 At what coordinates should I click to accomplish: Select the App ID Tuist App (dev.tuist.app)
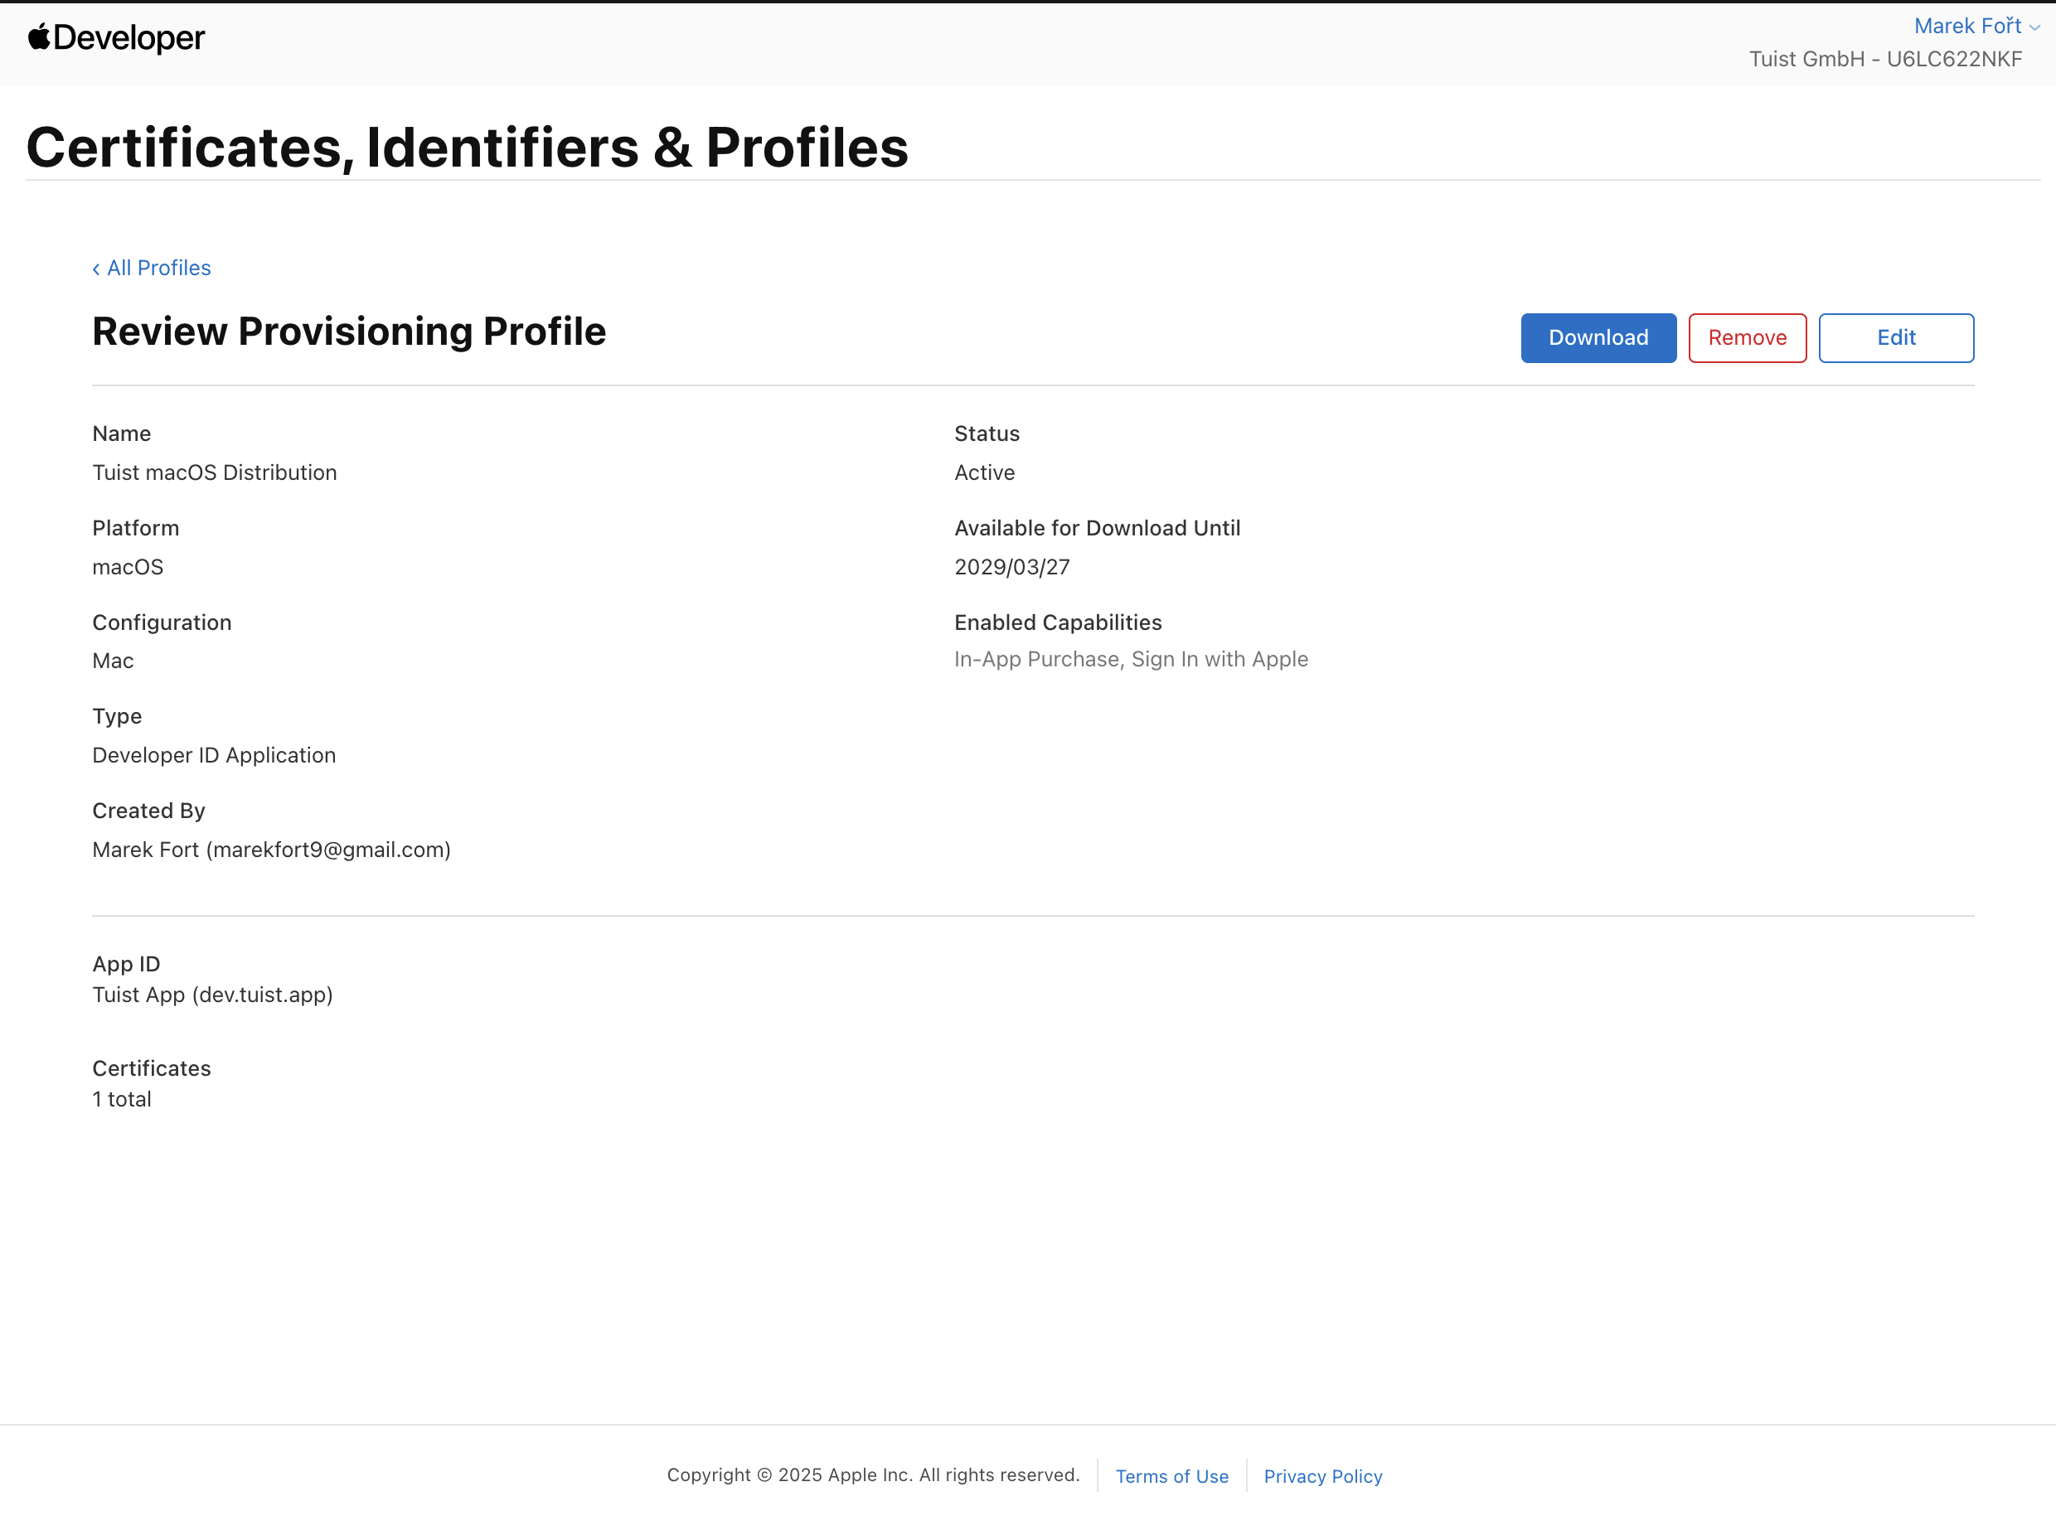tap(212, 995)
